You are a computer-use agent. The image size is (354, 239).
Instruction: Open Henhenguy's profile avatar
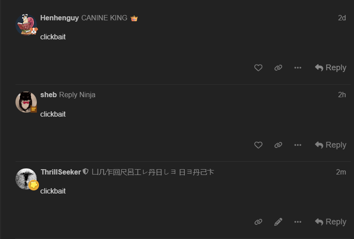[26, 24]
